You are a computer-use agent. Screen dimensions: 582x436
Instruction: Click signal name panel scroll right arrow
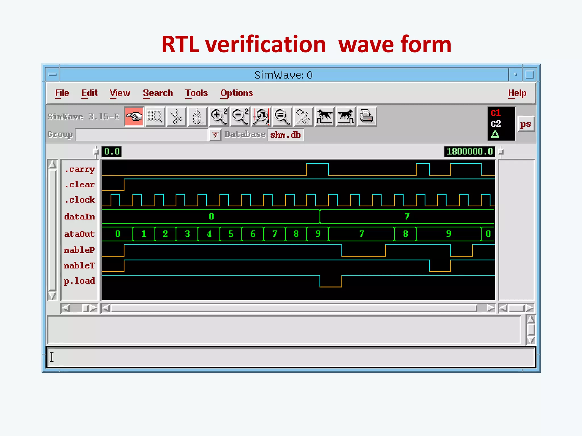pyautogui.click(x=93, y=308)
